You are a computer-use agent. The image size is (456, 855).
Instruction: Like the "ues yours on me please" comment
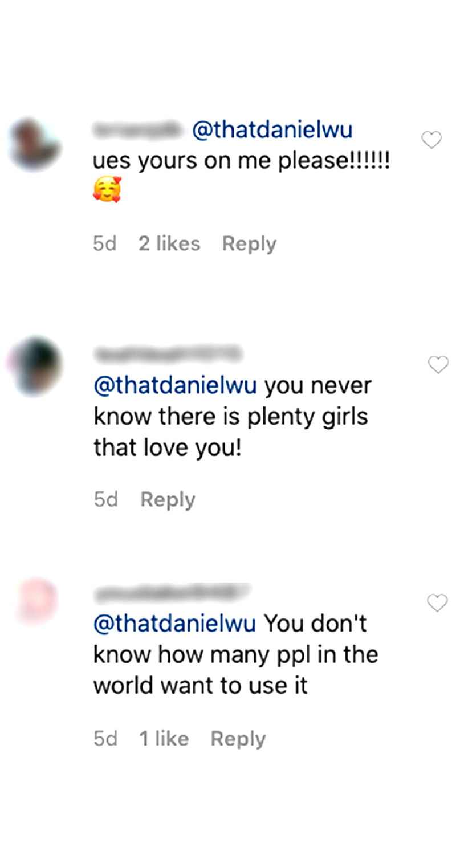pos(431,140)
